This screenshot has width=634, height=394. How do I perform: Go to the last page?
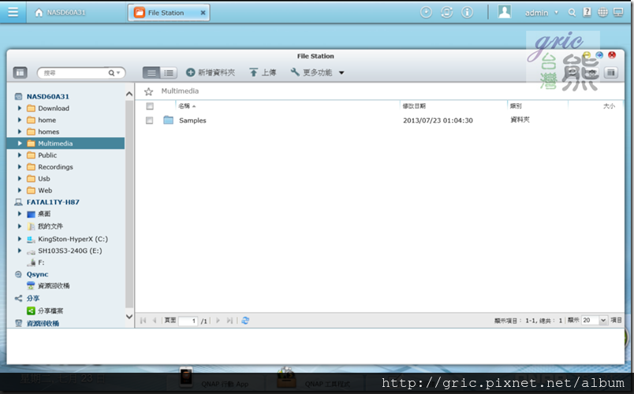[229, 321]
